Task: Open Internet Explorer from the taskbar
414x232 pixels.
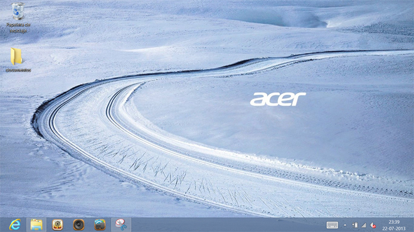Action: (x=15, y=225)
